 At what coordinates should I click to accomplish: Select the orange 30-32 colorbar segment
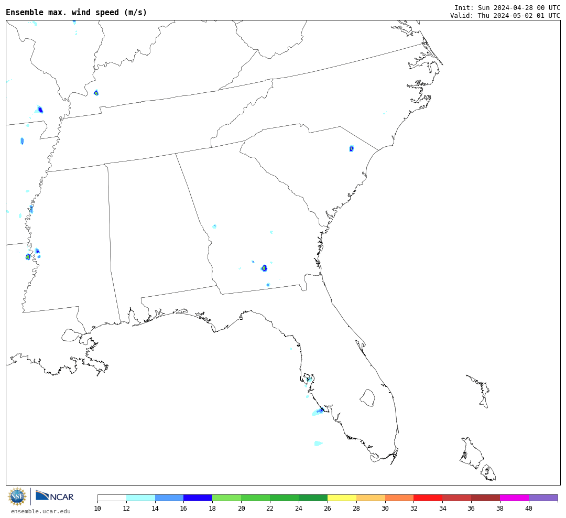pyautogui.click(x=399, y=498)
